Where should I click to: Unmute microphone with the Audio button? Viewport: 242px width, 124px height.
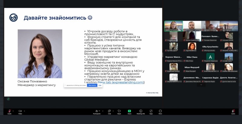pyautogui.click(x=9, y=112)
